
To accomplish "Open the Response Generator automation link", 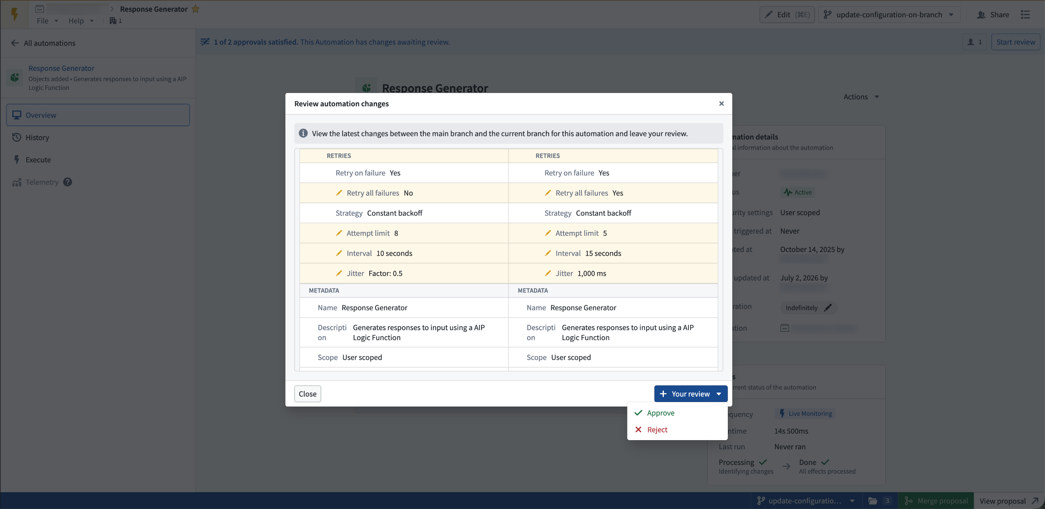I will tap(61, 68).
